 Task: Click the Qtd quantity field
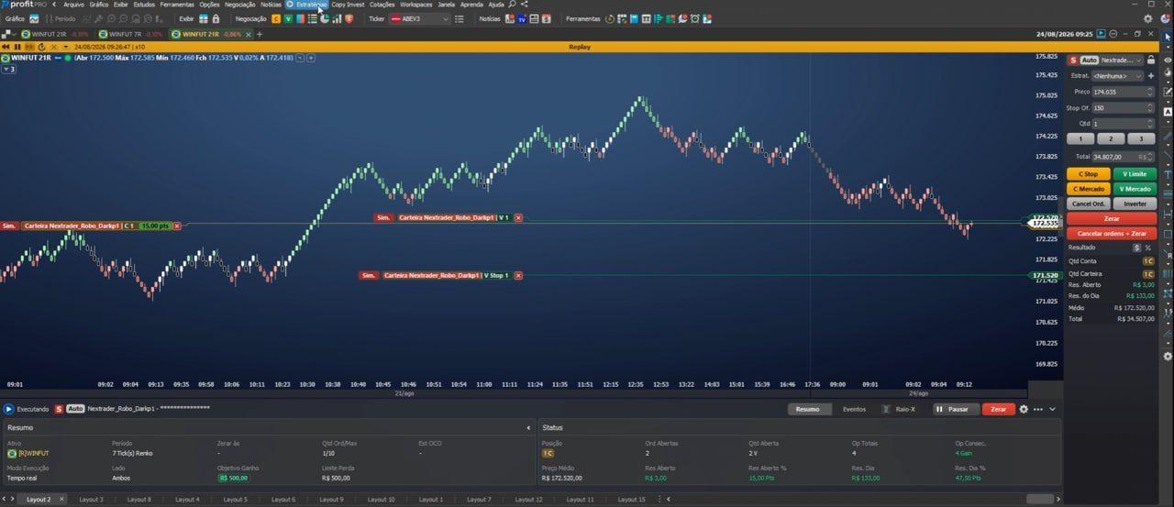point(1123,123)
